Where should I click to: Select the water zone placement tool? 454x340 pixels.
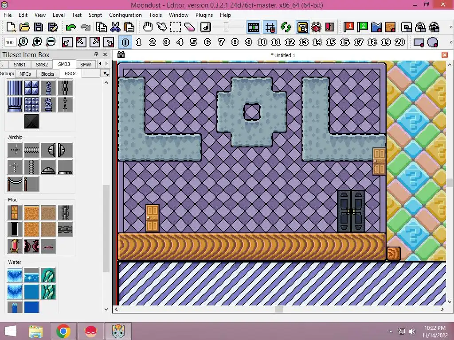click(x=376, y=27)
